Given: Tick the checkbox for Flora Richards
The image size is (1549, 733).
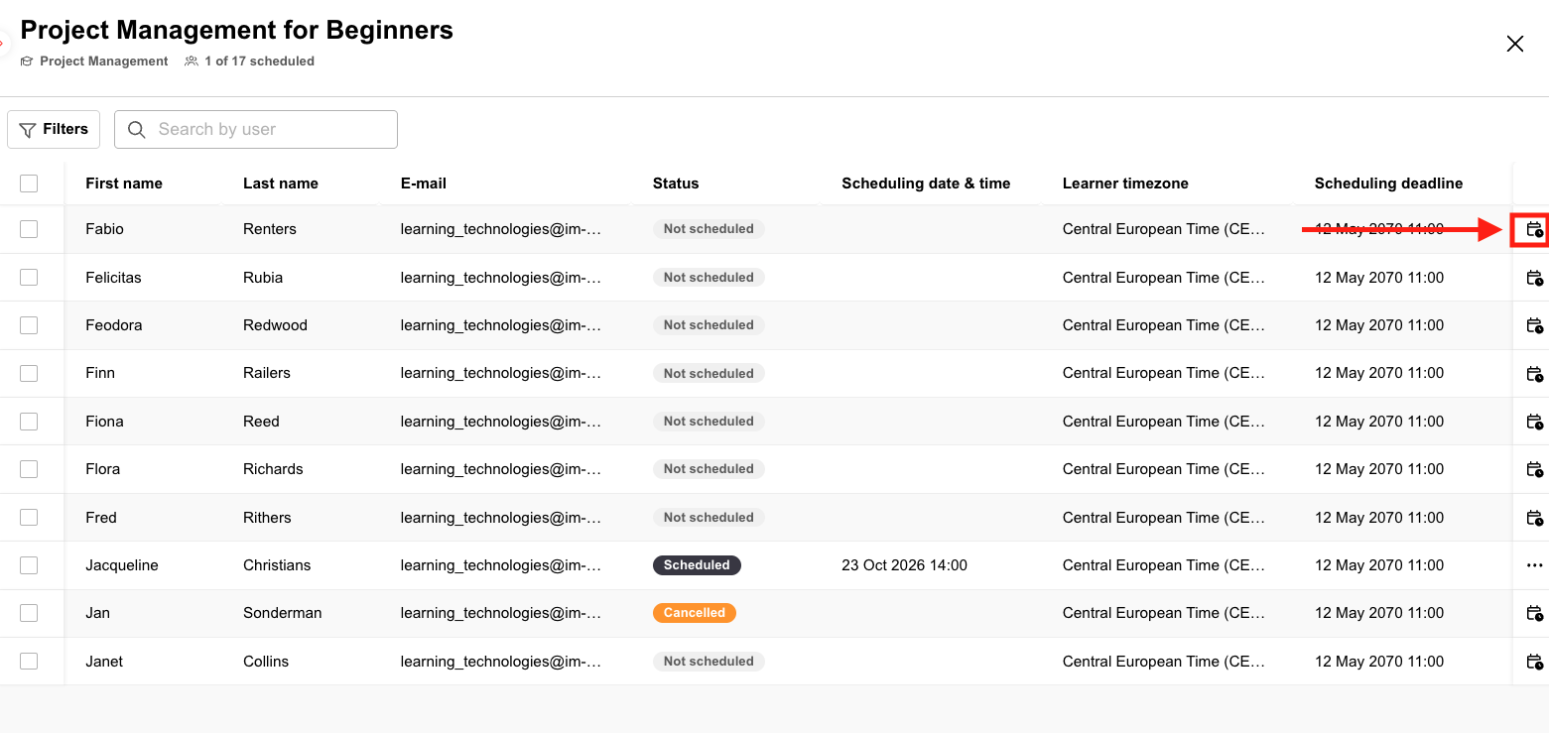Looking at the screenshot, I should 29,469.
